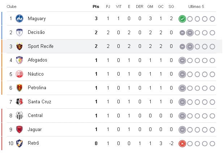This screenshot has height=153, width=223.
Task: Sort by the Pts column header
Action: [x=96, y=6]
